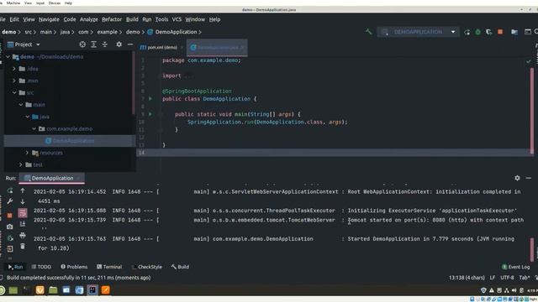Open the Refactor menu

point(112,19)
